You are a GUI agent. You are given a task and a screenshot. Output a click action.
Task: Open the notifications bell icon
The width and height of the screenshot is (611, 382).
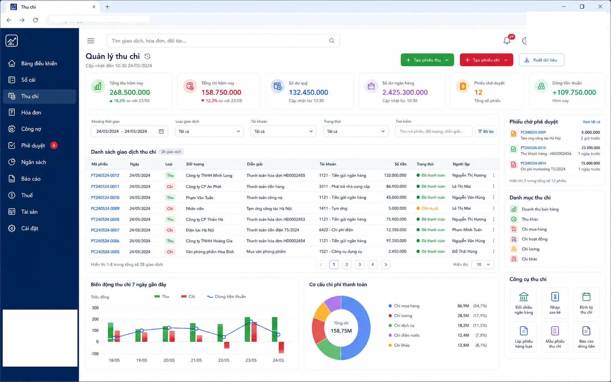[507, 40]
